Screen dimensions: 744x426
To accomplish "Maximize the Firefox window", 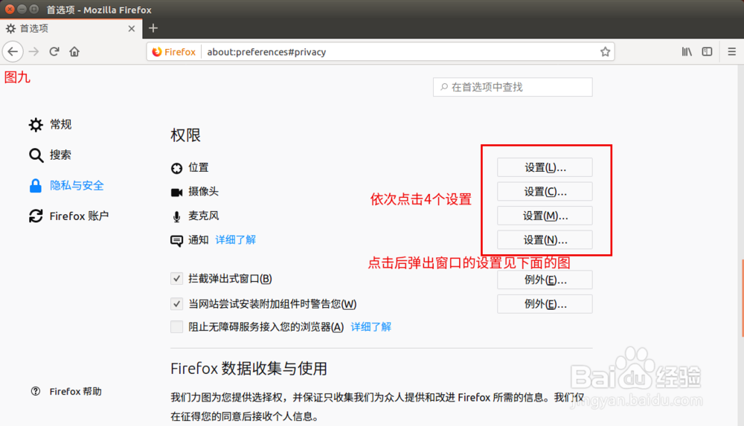I will point(34,9).
